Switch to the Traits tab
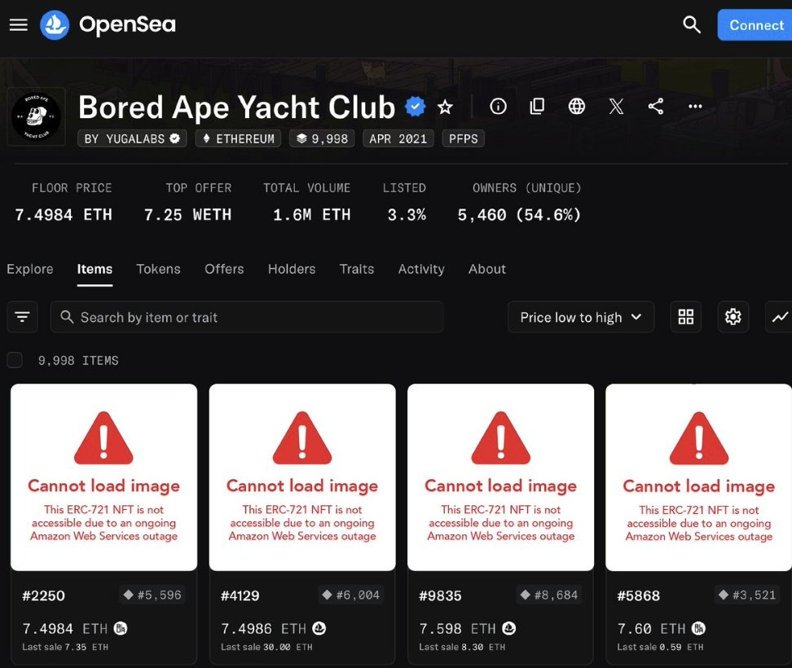The image size is (792, 668). click(x=357, y=269)
